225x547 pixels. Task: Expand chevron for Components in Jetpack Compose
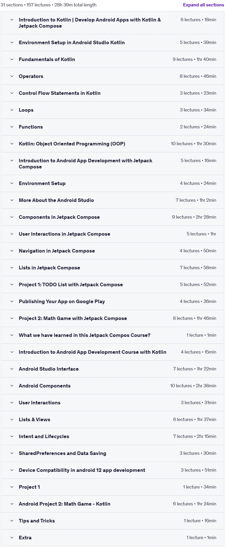12,217
